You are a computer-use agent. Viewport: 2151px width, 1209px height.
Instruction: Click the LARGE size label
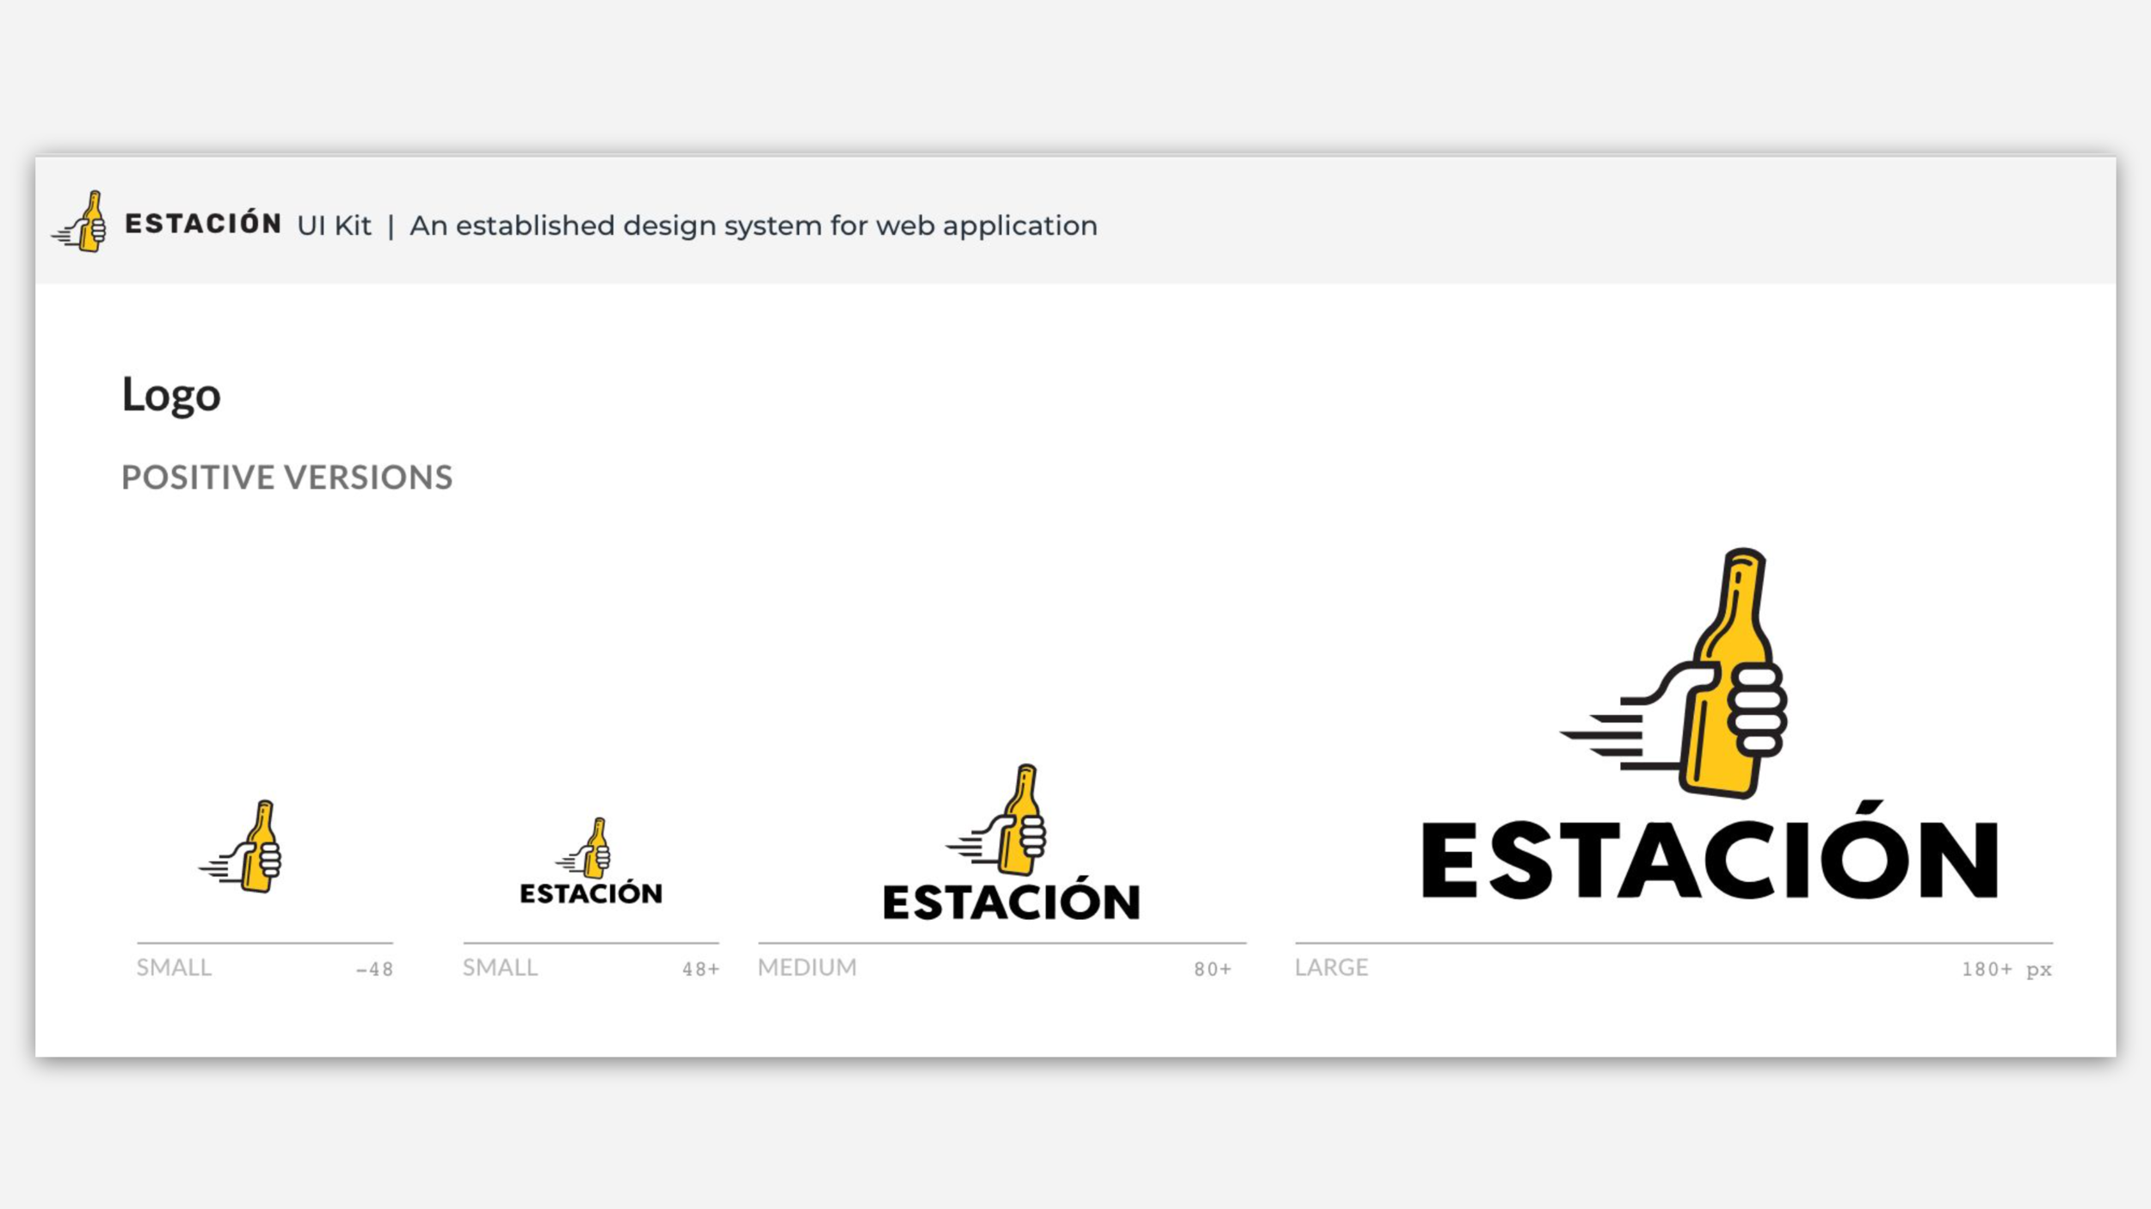click(x=1331, y=967)
